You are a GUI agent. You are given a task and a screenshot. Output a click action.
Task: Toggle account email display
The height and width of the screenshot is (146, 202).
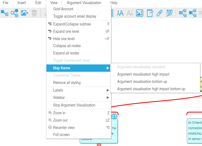click(x=75, y=16)
